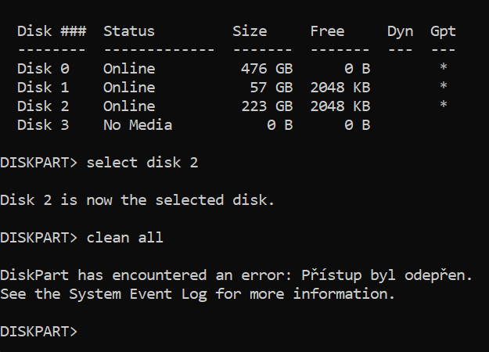The height and width of the screenshot is (352, 489).
Task: Click "Disk 2 is now the selected disk" message
Action: [x=138, y=200]
